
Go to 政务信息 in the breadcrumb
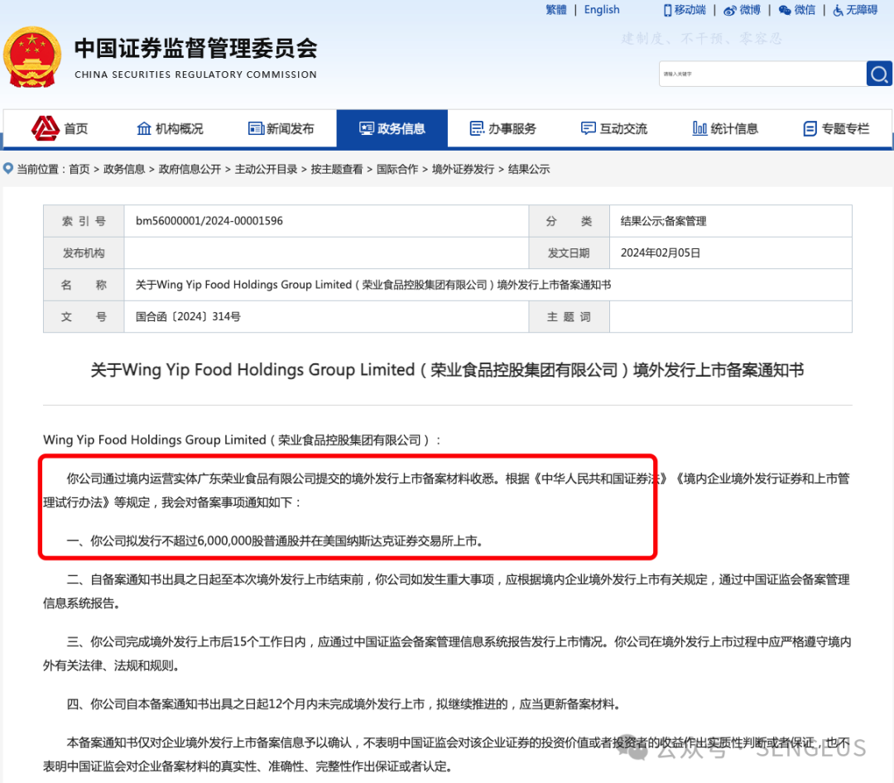[123, 169]
